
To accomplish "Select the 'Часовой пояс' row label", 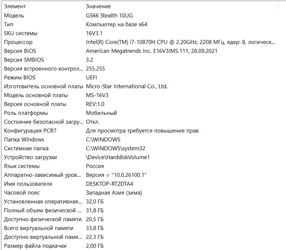I will point(22,193).
